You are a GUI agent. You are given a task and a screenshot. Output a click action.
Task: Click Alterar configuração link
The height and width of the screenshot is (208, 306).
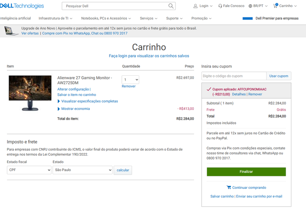[73, 89]
